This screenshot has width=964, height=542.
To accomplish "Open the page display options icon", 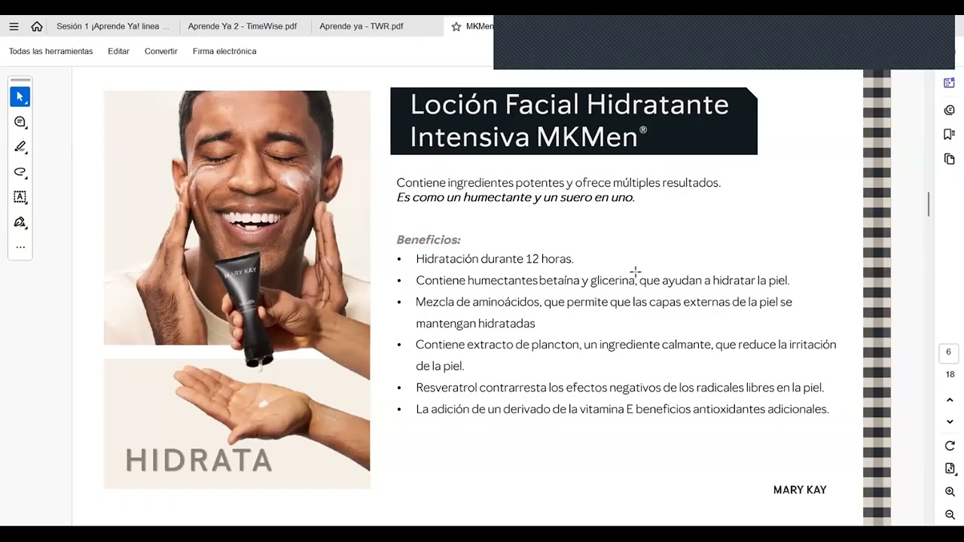I will point(950,469).
